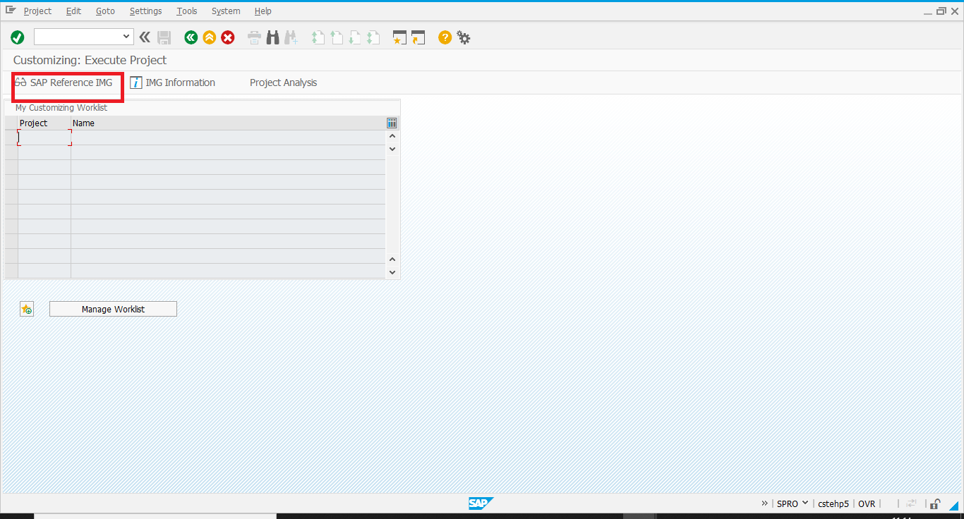964x519 pixels.
Task: Click the Last Page icon
Action: (373, 37)
